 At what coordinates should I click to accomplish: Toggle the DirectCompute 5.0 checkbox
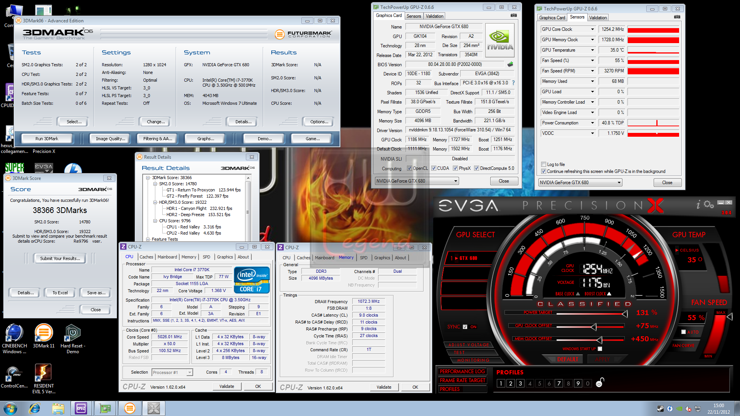tap(477, 168)
